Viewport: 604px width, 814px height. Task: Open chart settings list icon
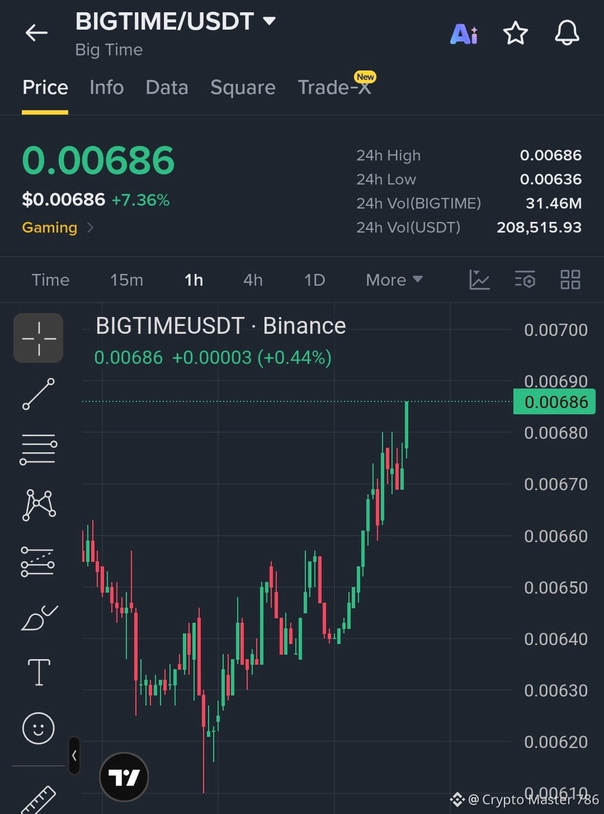[525, 280]
